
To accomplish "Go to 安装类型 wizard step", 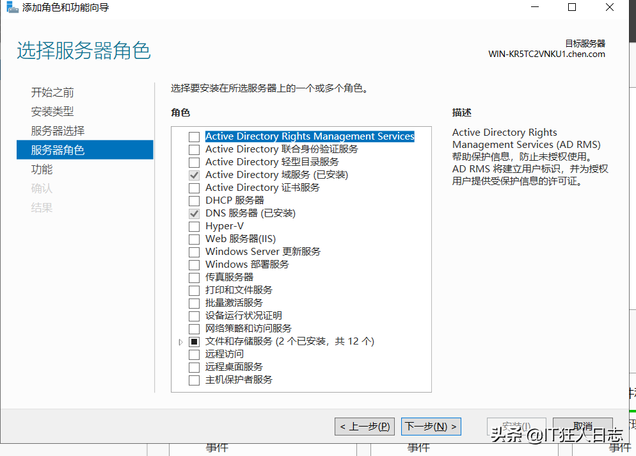I will (x=52, y=111).
